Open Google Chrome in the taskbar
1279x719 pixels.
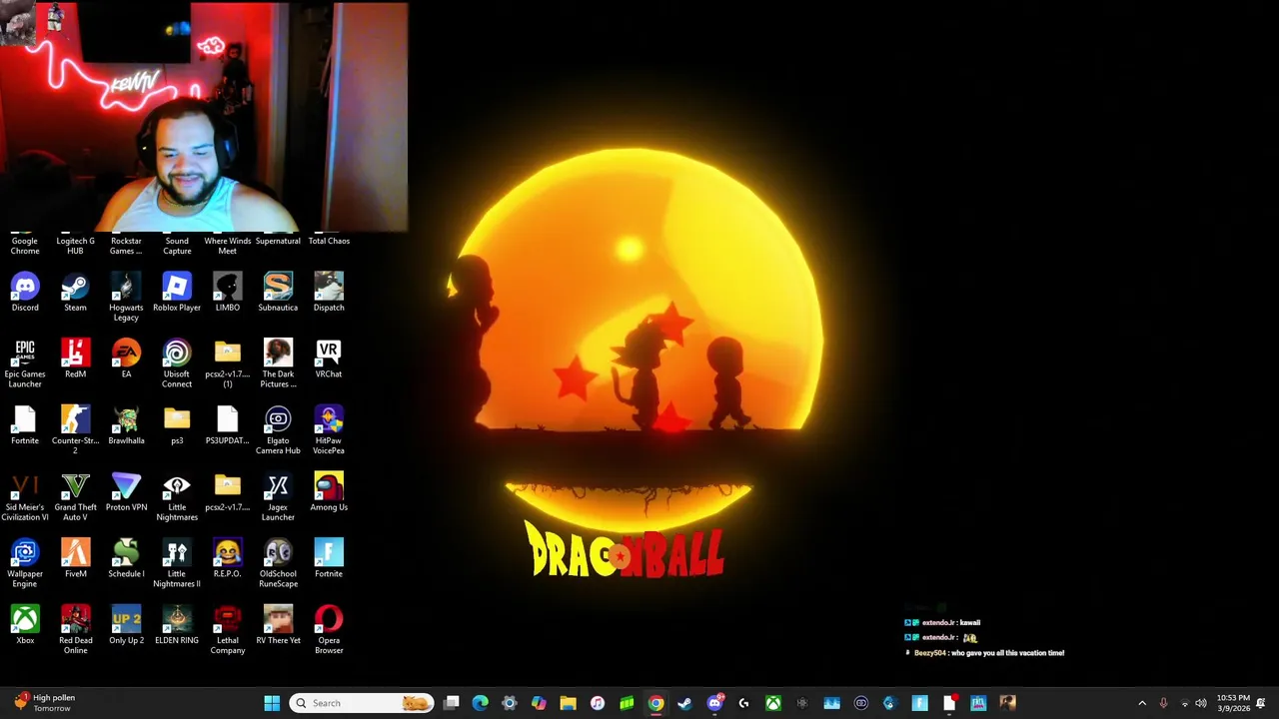(655, 703)
